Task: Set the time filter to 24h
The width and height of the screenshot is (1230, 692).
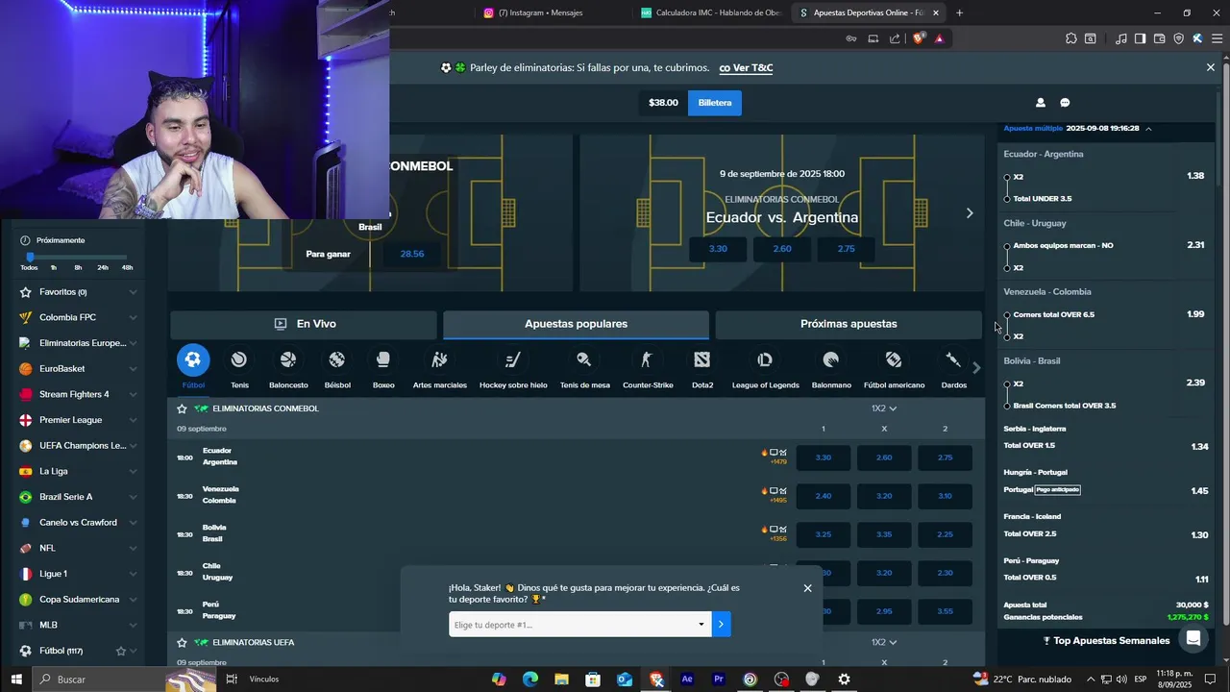Action: point(103,268)
